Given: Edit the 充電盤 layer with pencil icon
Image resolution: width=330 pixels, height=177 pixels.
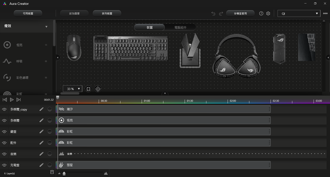Looking at the screenshot, I should [41, 165].
